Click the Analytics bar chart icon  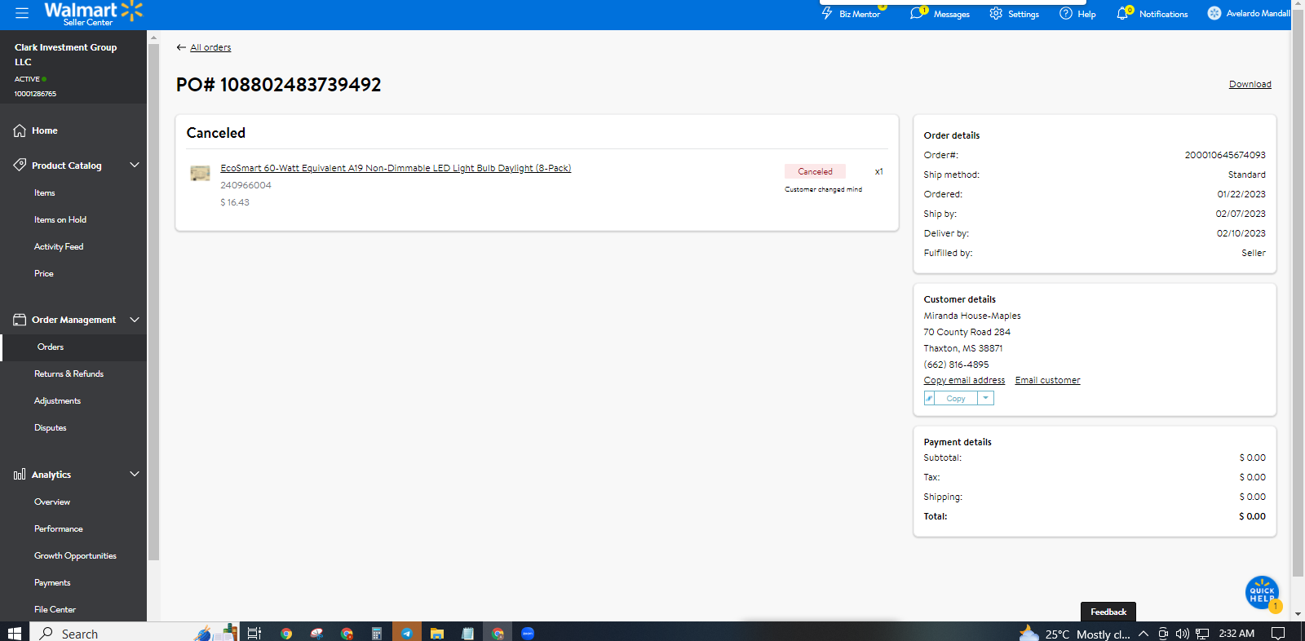[20, 475]
